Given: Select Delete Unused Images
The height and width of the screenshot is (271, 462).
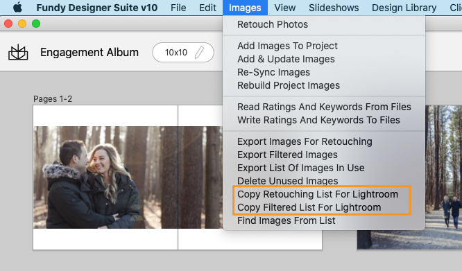Looking at the screenshot, I should click(324, 181).
